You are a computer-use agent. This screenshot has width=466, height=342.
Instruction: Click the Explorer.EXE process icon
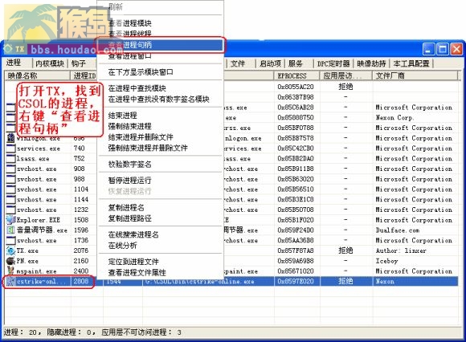click(10, 220)
